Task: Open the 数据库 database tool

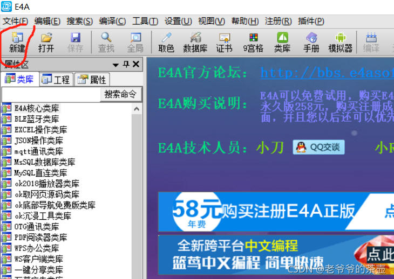Action: tap(195, 43)
